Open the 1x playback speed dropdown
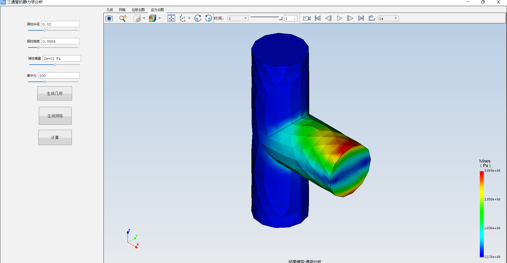The width and height of the screenshot is (507, 263). 388,18
